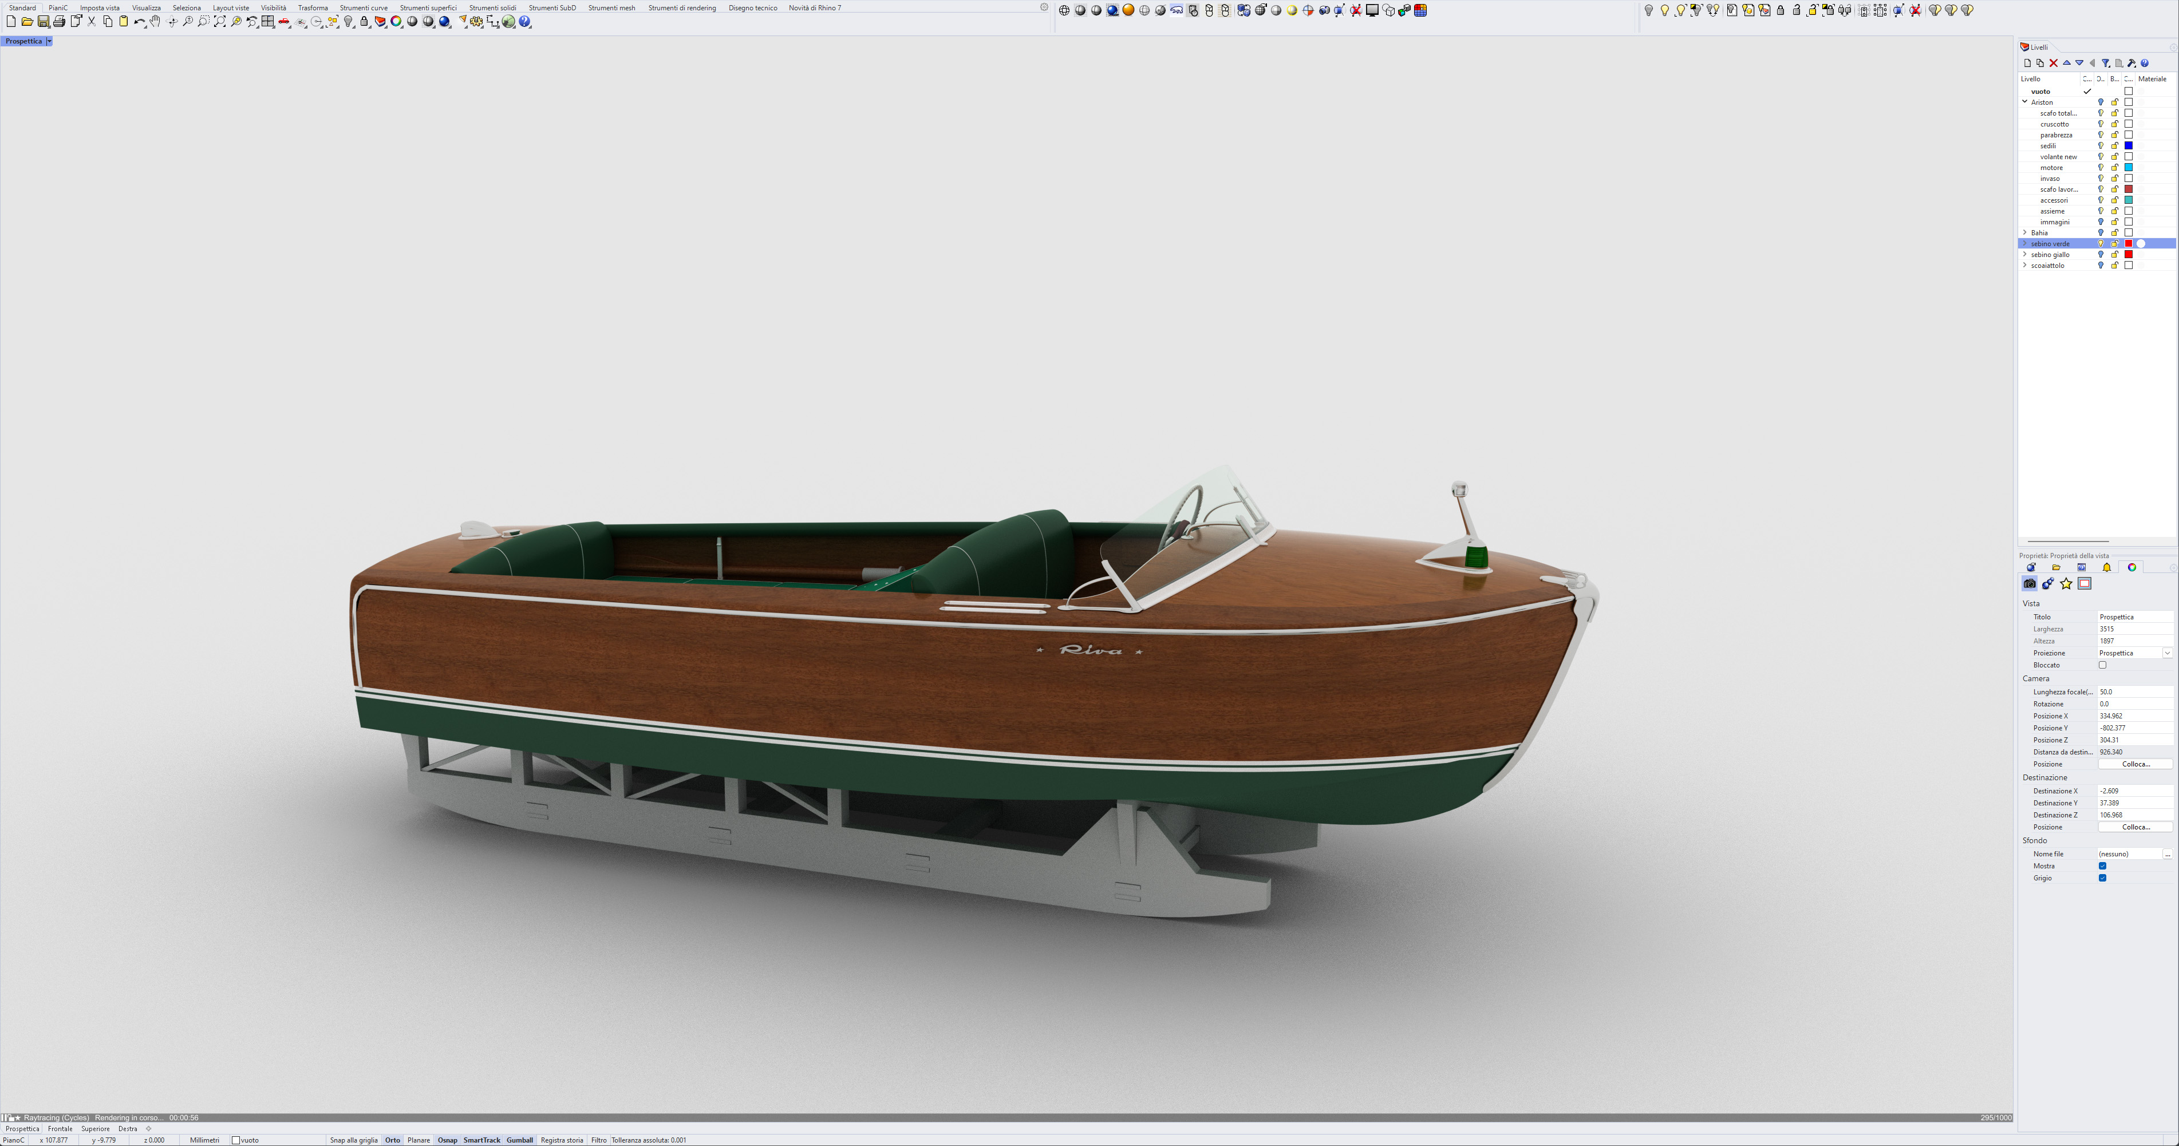Click the yellow star icon in properties

(2066, 583)
